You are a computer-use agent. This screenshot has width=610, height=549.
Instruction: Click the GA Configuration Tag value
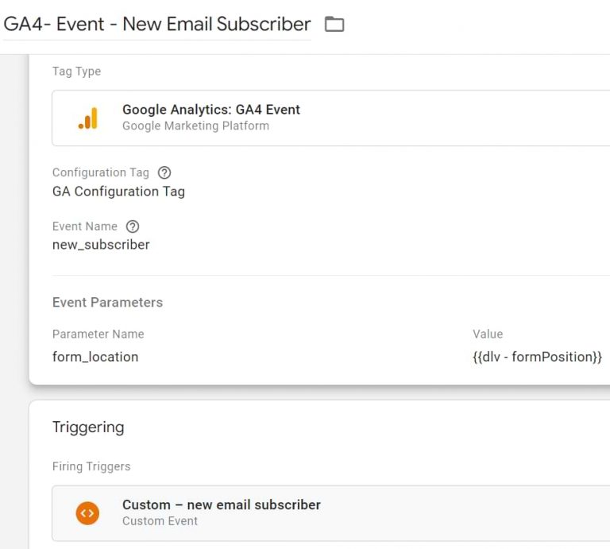tap(118, 191)
